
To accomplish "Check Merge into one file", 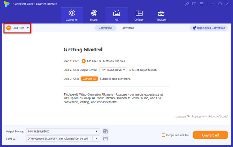I will [163, 135].
